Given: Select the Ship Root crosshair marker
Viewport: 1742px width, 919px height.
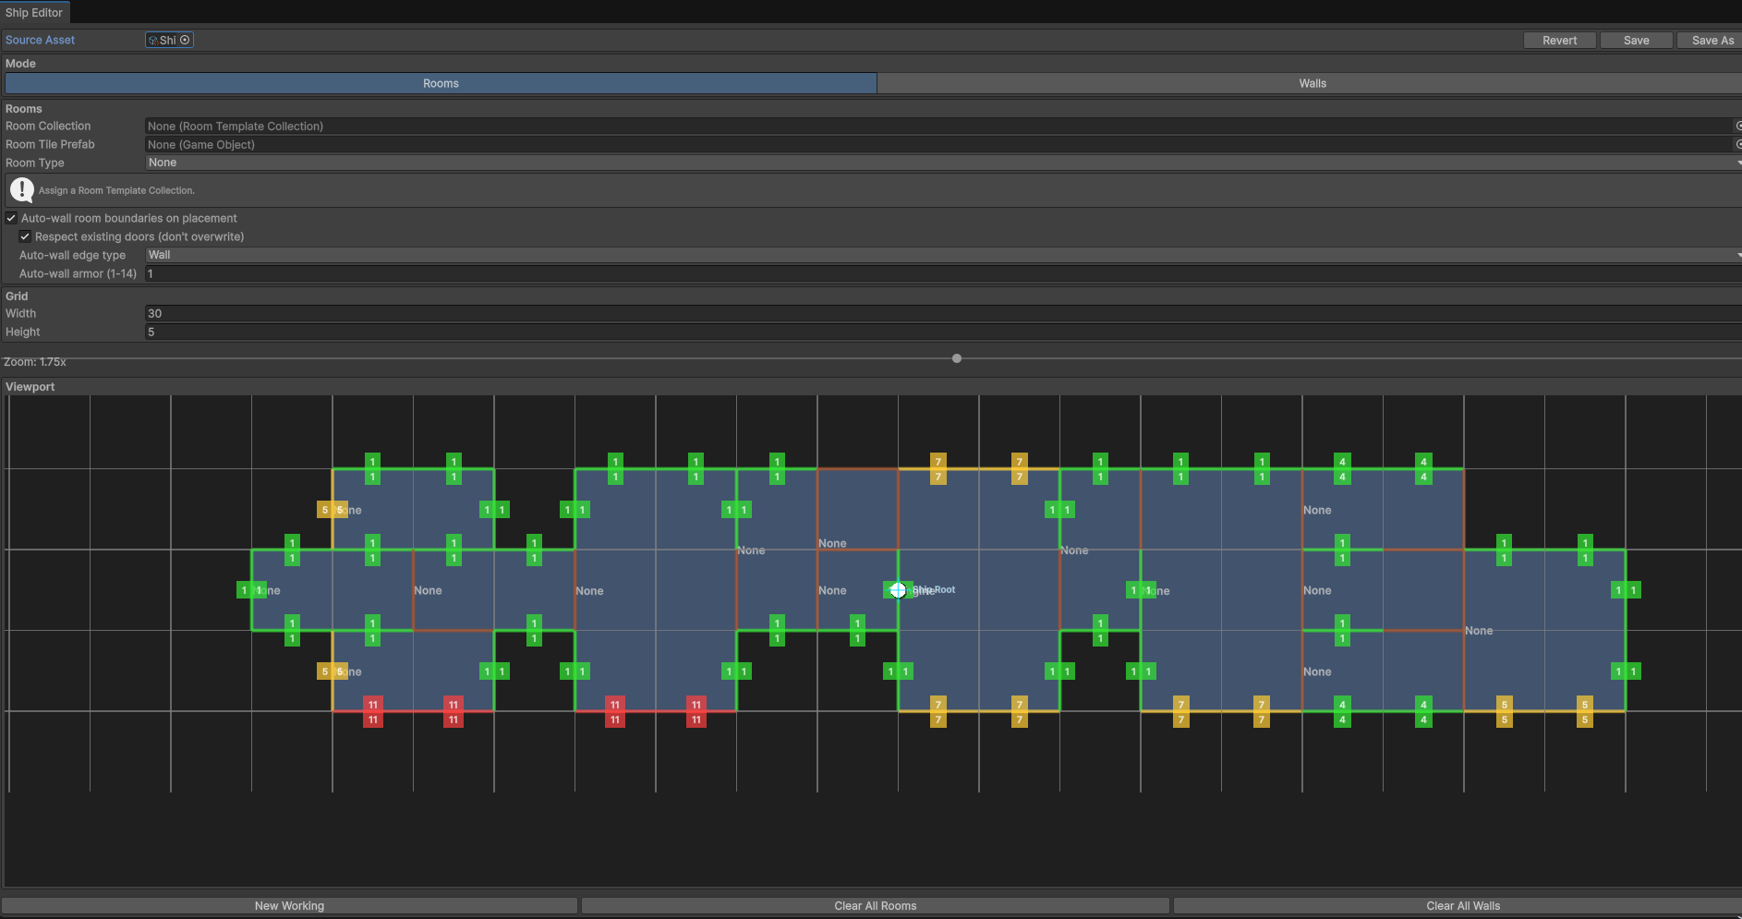Looking at the screenshot, I should [x=898, y=590].
